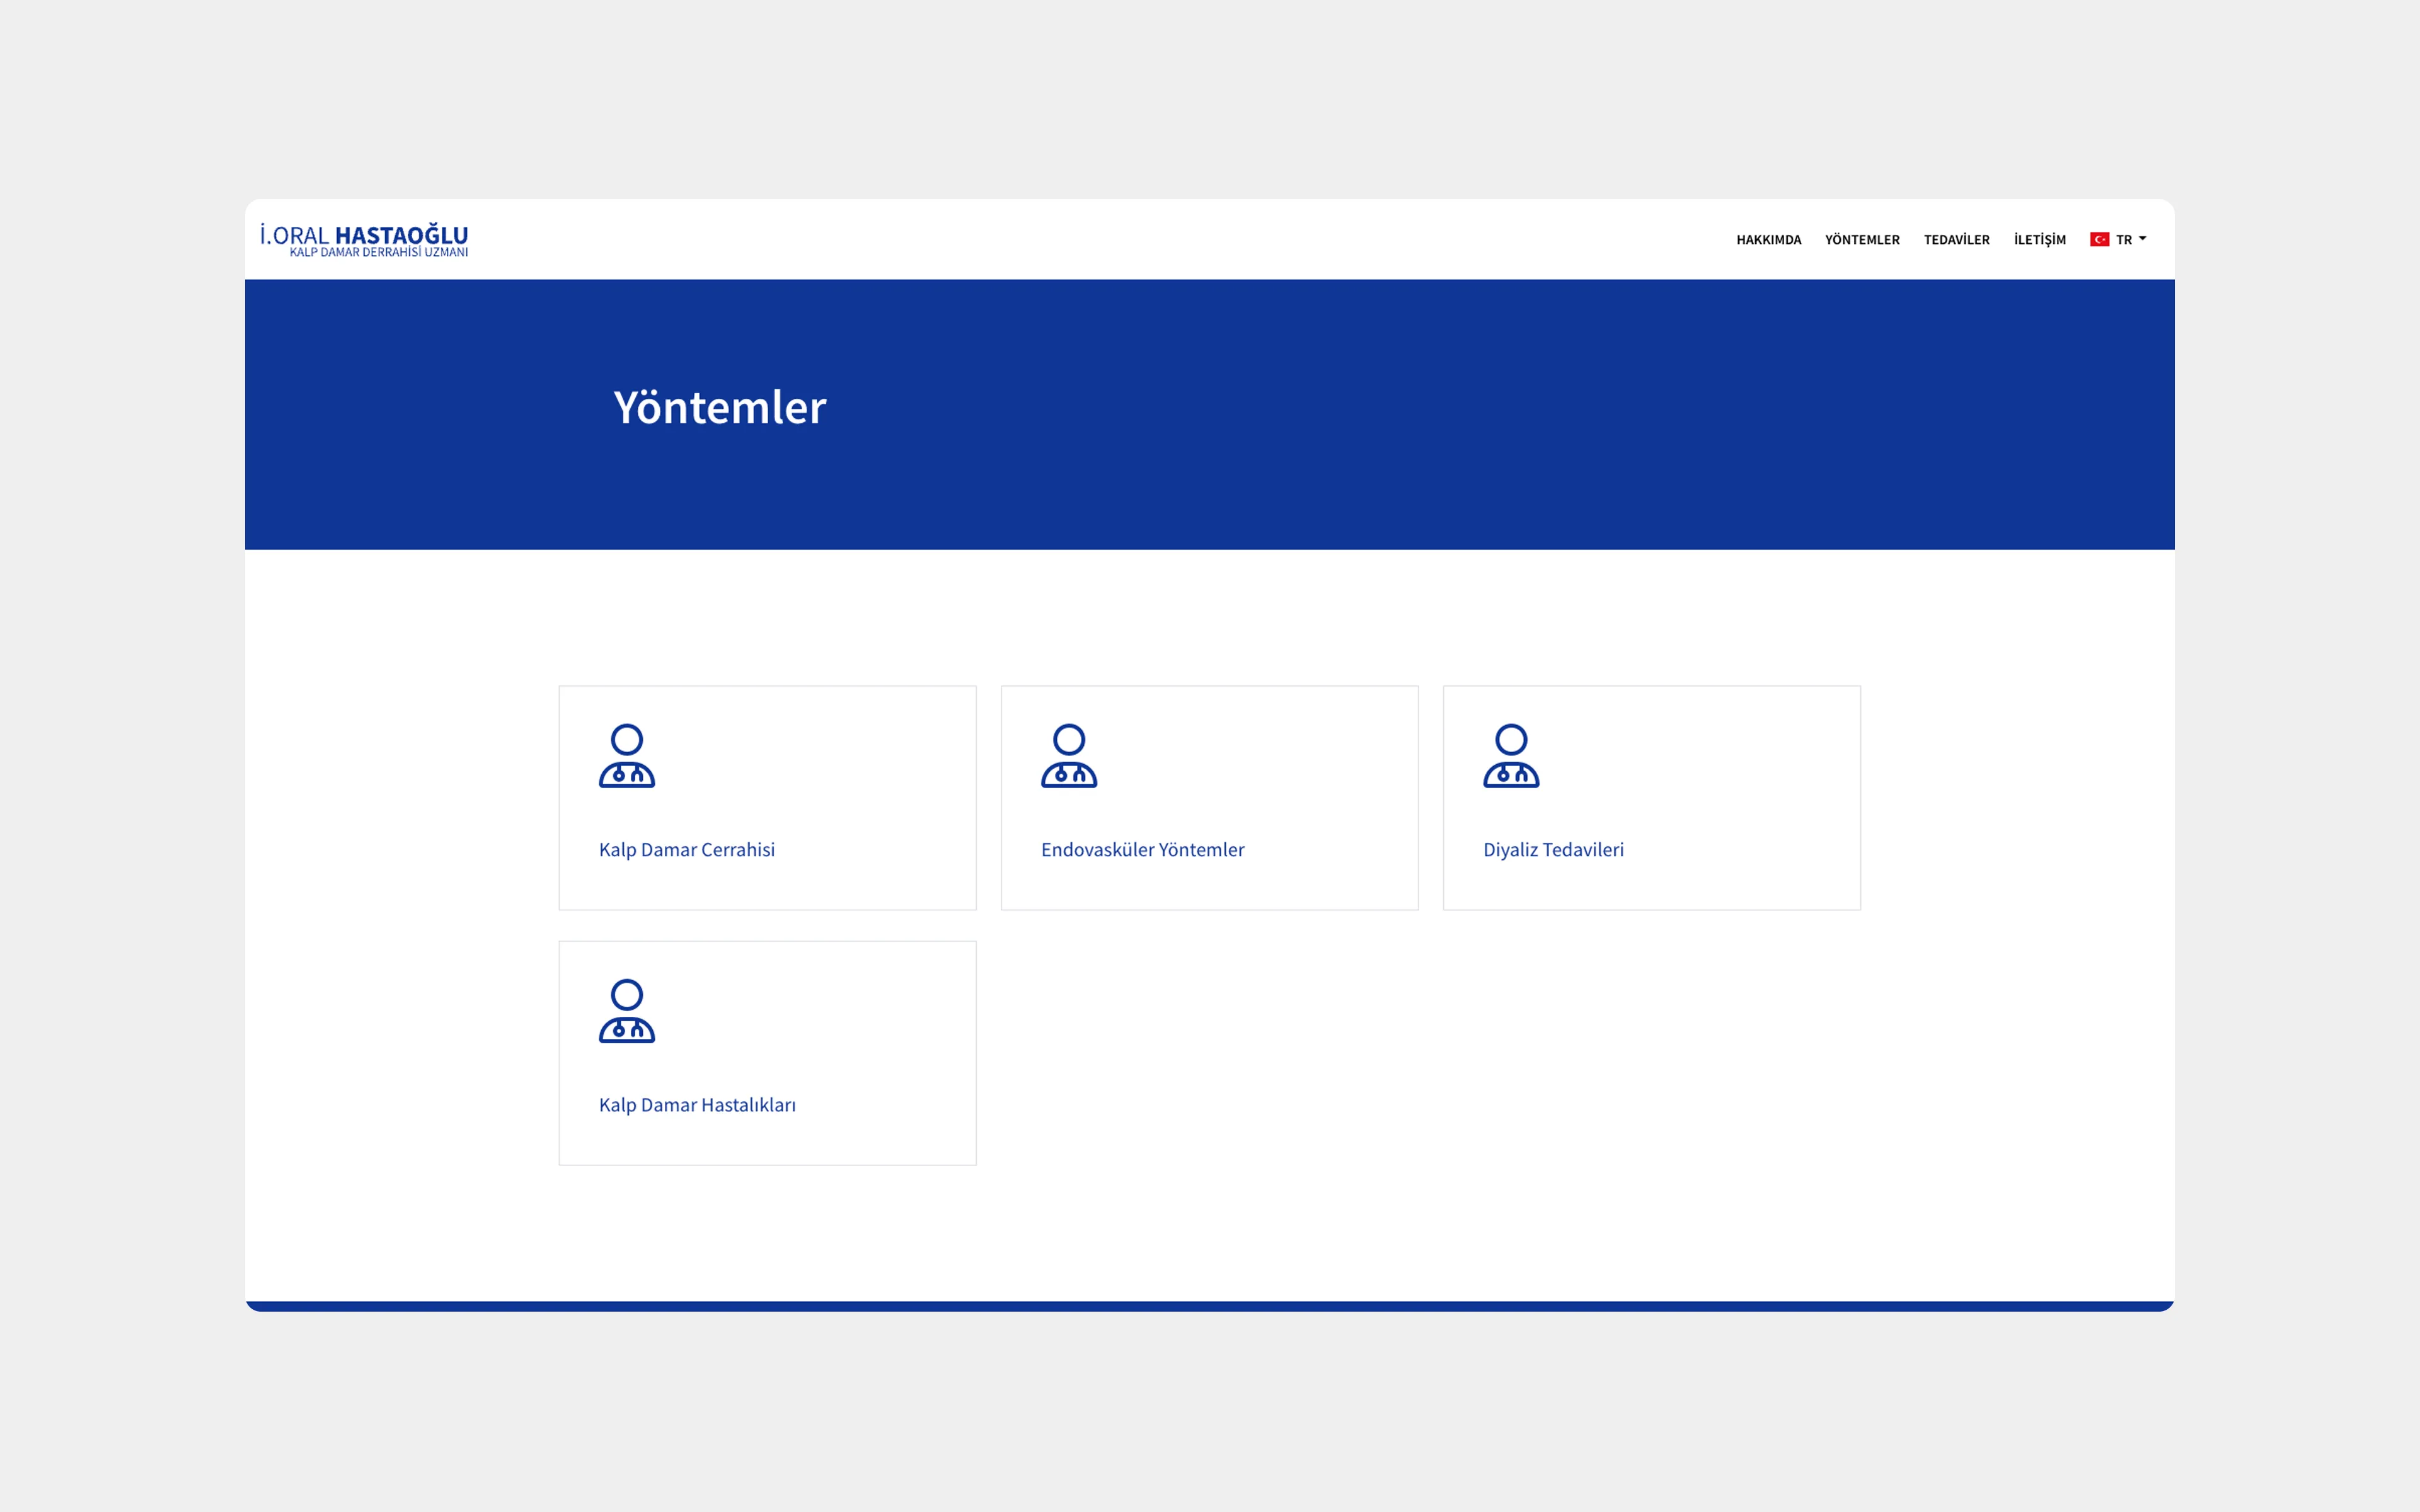
Task: Go to the TEDAVİLER menu item
Action: (1956, 240)
